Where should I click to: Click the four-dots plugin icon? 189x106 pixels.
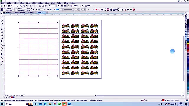[119, 9]
